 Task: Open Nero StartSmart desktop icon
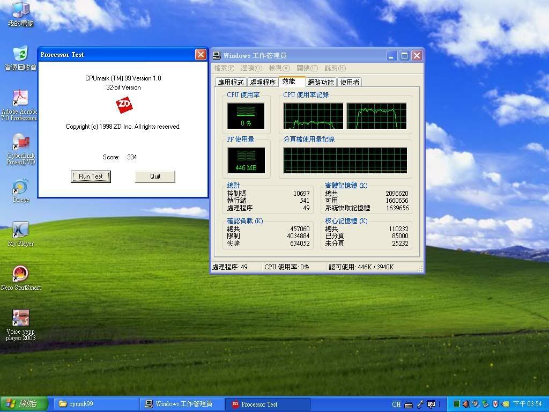tap(20, 275)
